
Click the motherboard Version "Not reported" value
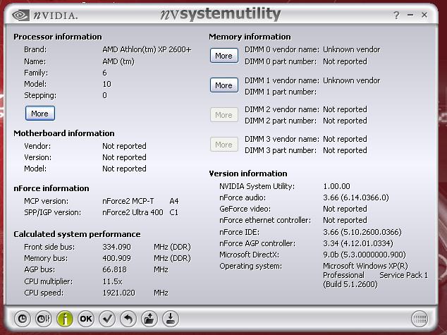click(x=124, y=157)
